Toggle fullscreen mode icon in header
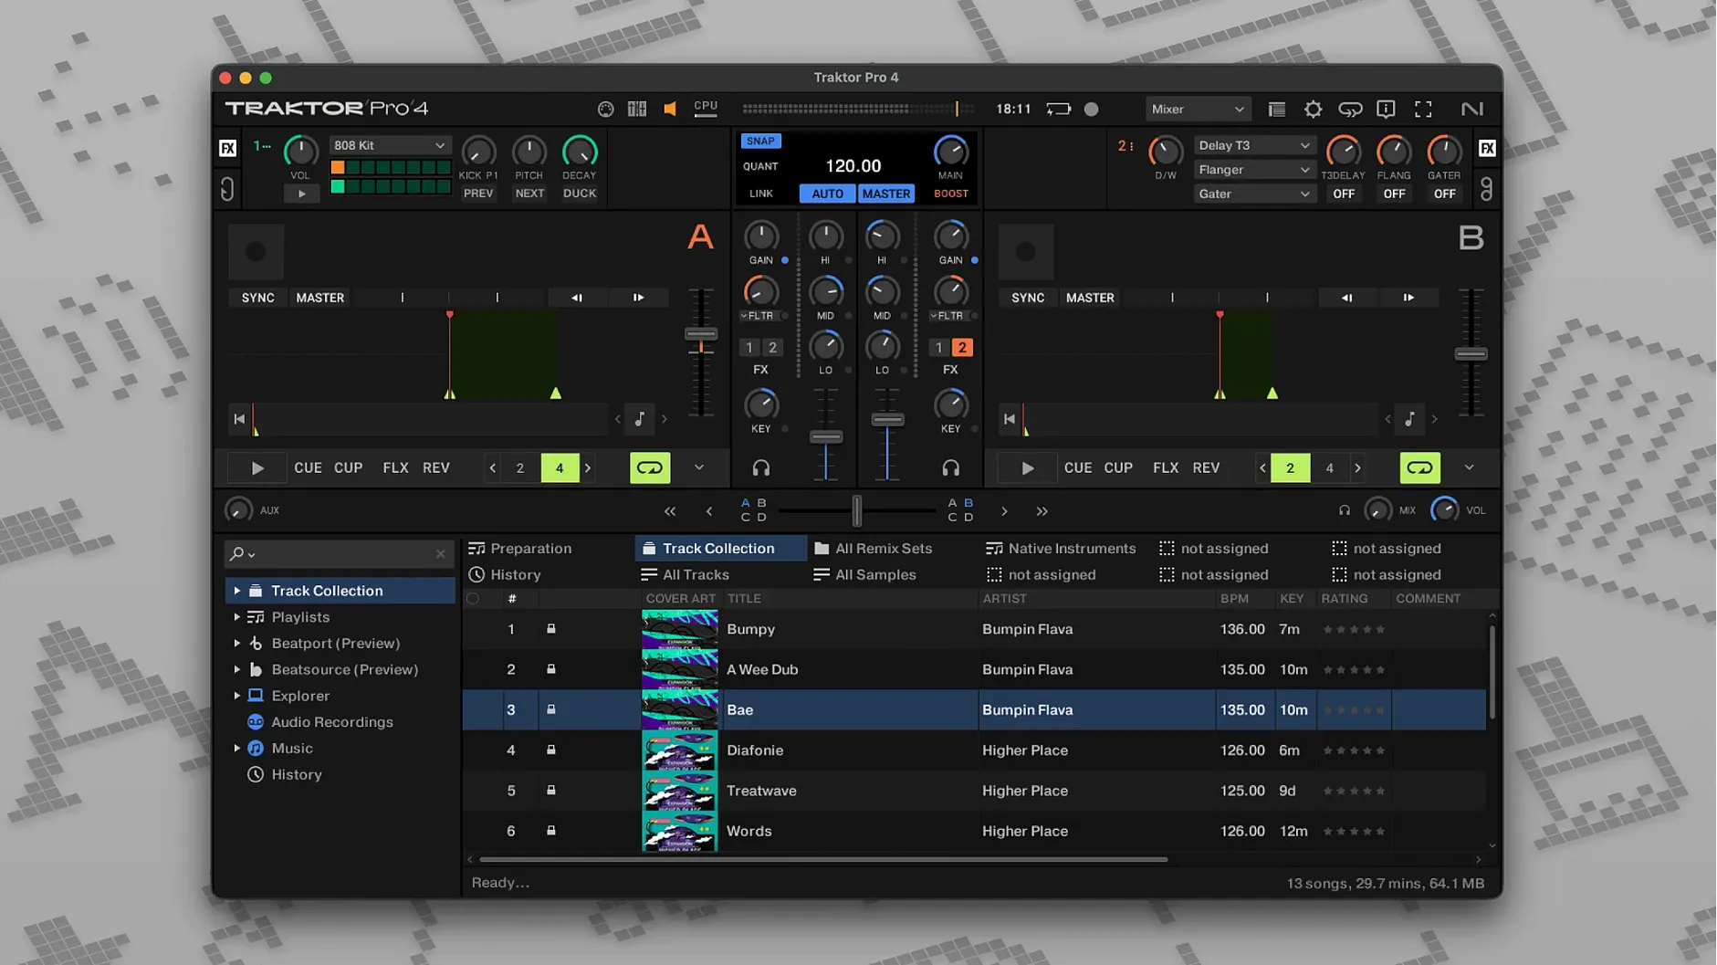This screenshot has width=1717, height=965. point(1423,110)
